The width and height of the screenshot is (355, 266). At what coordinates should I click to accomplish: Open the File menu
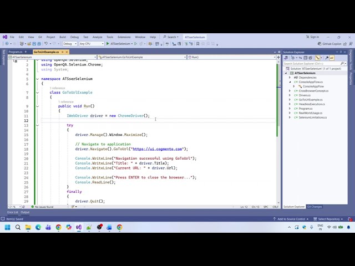pos(12,37)
